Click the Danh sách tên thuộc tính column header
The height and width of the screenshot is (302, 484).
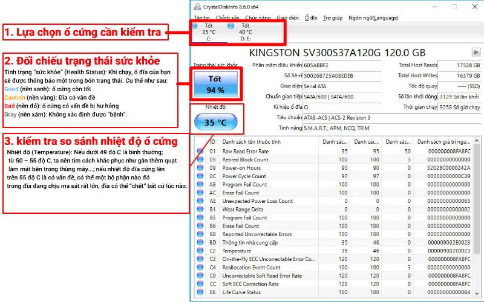pos(269,142)
